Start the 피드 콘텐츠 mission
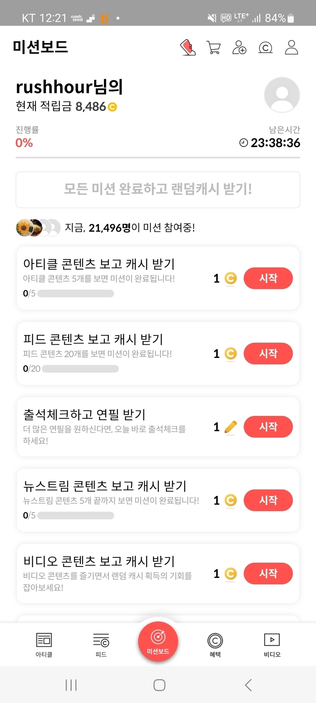The width and height of the screenshot is (316, 703). pyautogui.click(x=268, y=353)
